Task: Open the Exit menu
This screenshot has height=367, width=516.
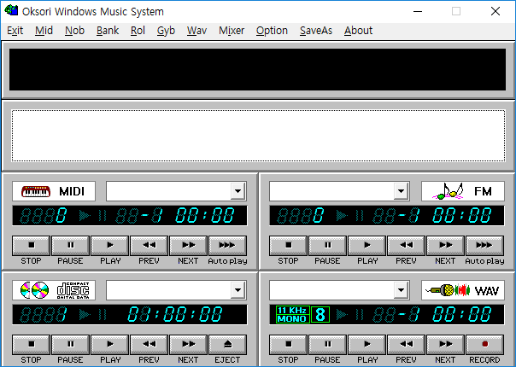Action: (15, 31)
